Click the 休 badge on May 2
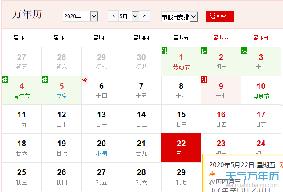283x192 pixels. [204, 51]
